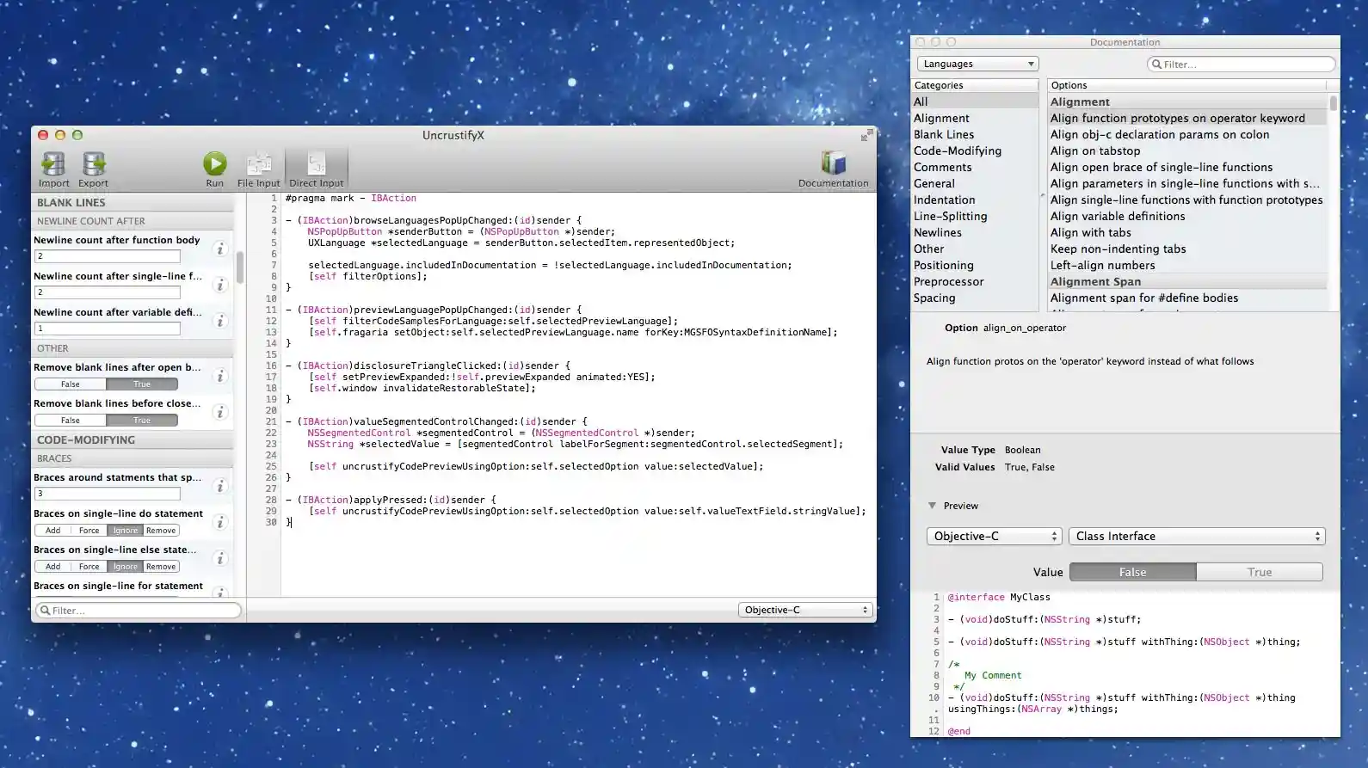The height and width of the screenshot is (768, 1368).
Task: Select the Line-Splitting category
Action: 975,216
